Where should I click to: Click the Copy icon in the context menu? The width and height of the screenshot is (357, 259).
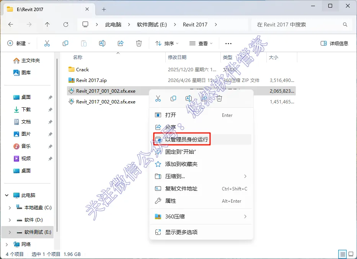point(173,98)
